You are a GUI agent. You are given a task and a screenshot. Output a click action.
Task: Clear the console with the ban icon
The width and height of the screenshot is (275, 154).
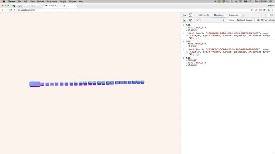point(191,20)
